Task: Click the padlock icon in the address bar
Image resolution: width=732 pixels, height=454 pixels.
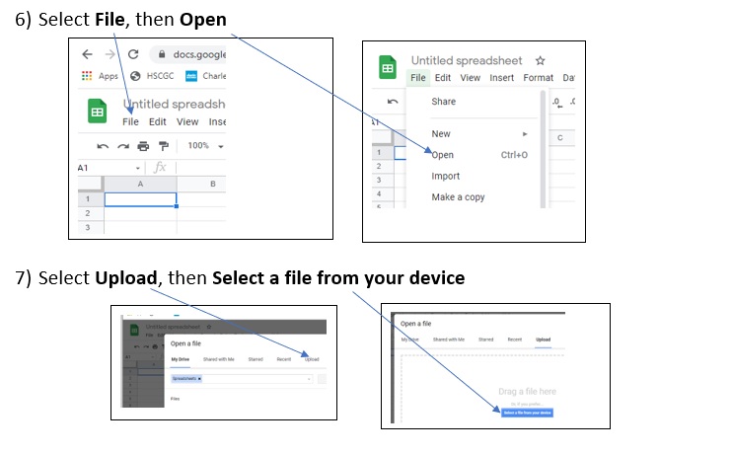Action: pos(162,54)
